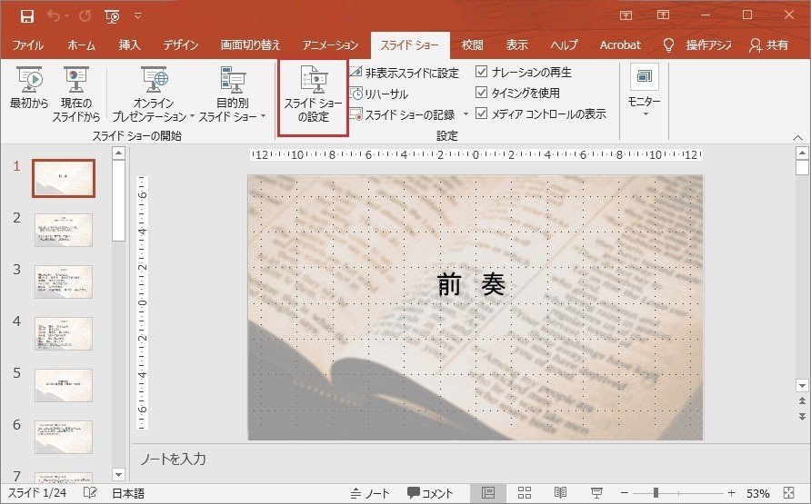Toggle メディア コントロールの表示 checkbox

pos(481,114)
